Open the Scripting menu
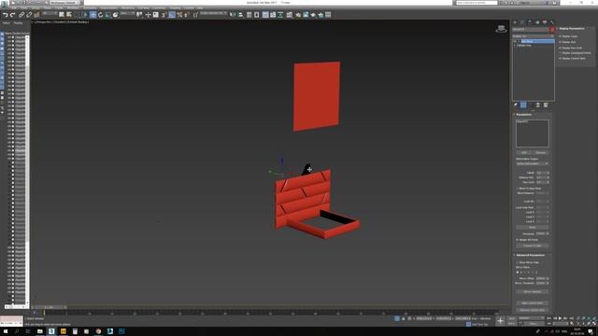The width and height of the screenshot is (598, 336). [175, 8]
